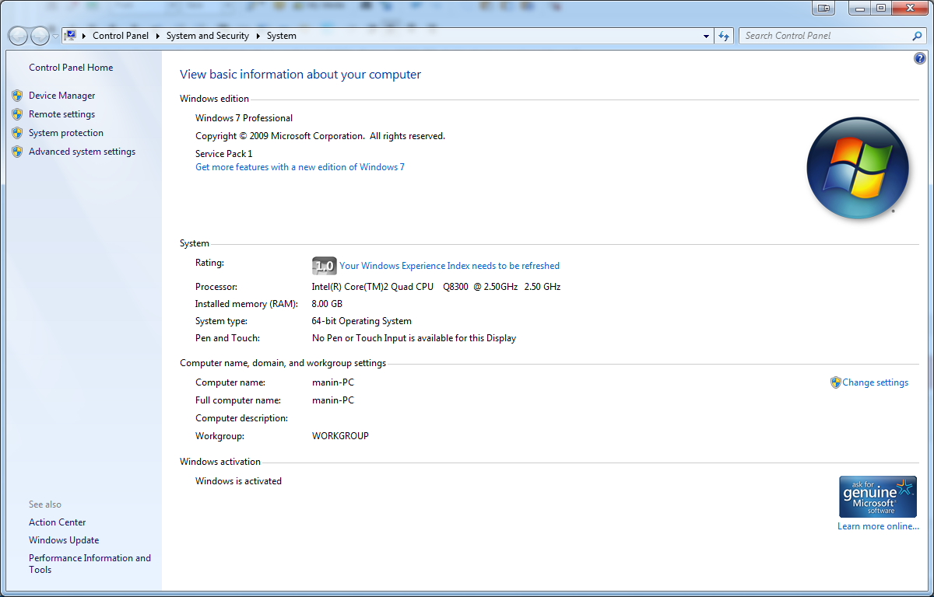This screenshot has height=597, width=934.
Task: Click the Forward arrow navigation button
Action: coord(40,36)
